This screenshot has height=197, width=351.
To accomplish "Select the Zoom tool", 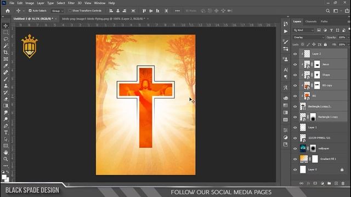I will click(6, 159).
